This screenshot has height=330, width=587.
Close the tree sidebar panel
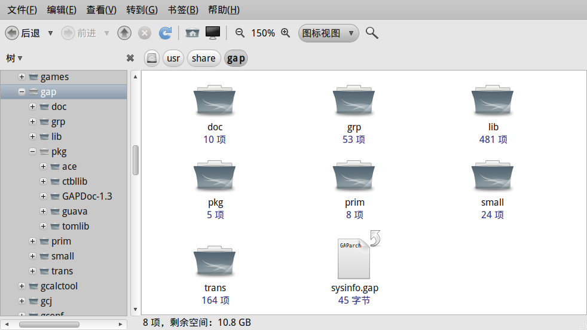(x=130, y=58)
